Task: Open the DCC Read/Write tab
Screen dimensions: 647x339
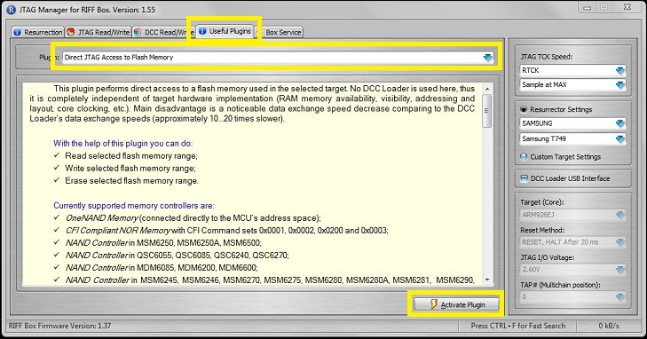Action: pos(164,32)
